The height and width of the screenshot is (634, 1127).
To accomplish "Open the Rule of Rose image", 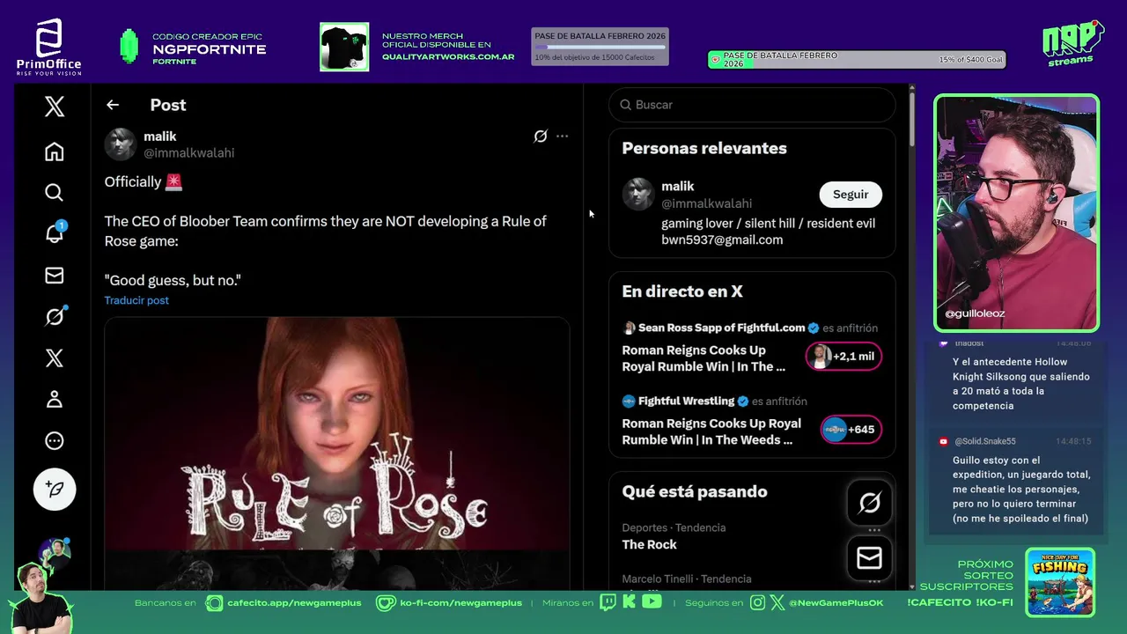I will (337, 453).
